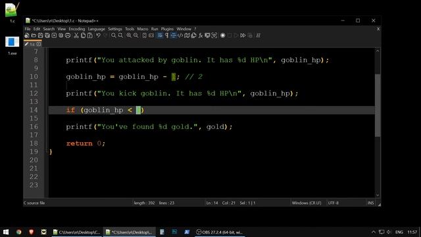421x237 pixels.
Task: Paste from clipboard via toolbar icon
Action: point(90,36)
